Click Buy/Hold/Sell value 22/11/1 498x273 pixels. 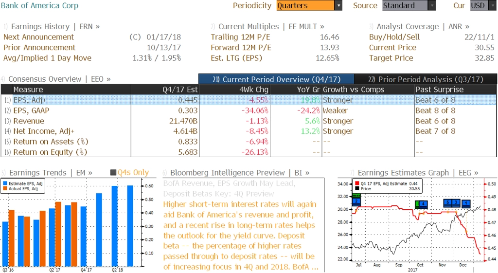coord(479,37)
